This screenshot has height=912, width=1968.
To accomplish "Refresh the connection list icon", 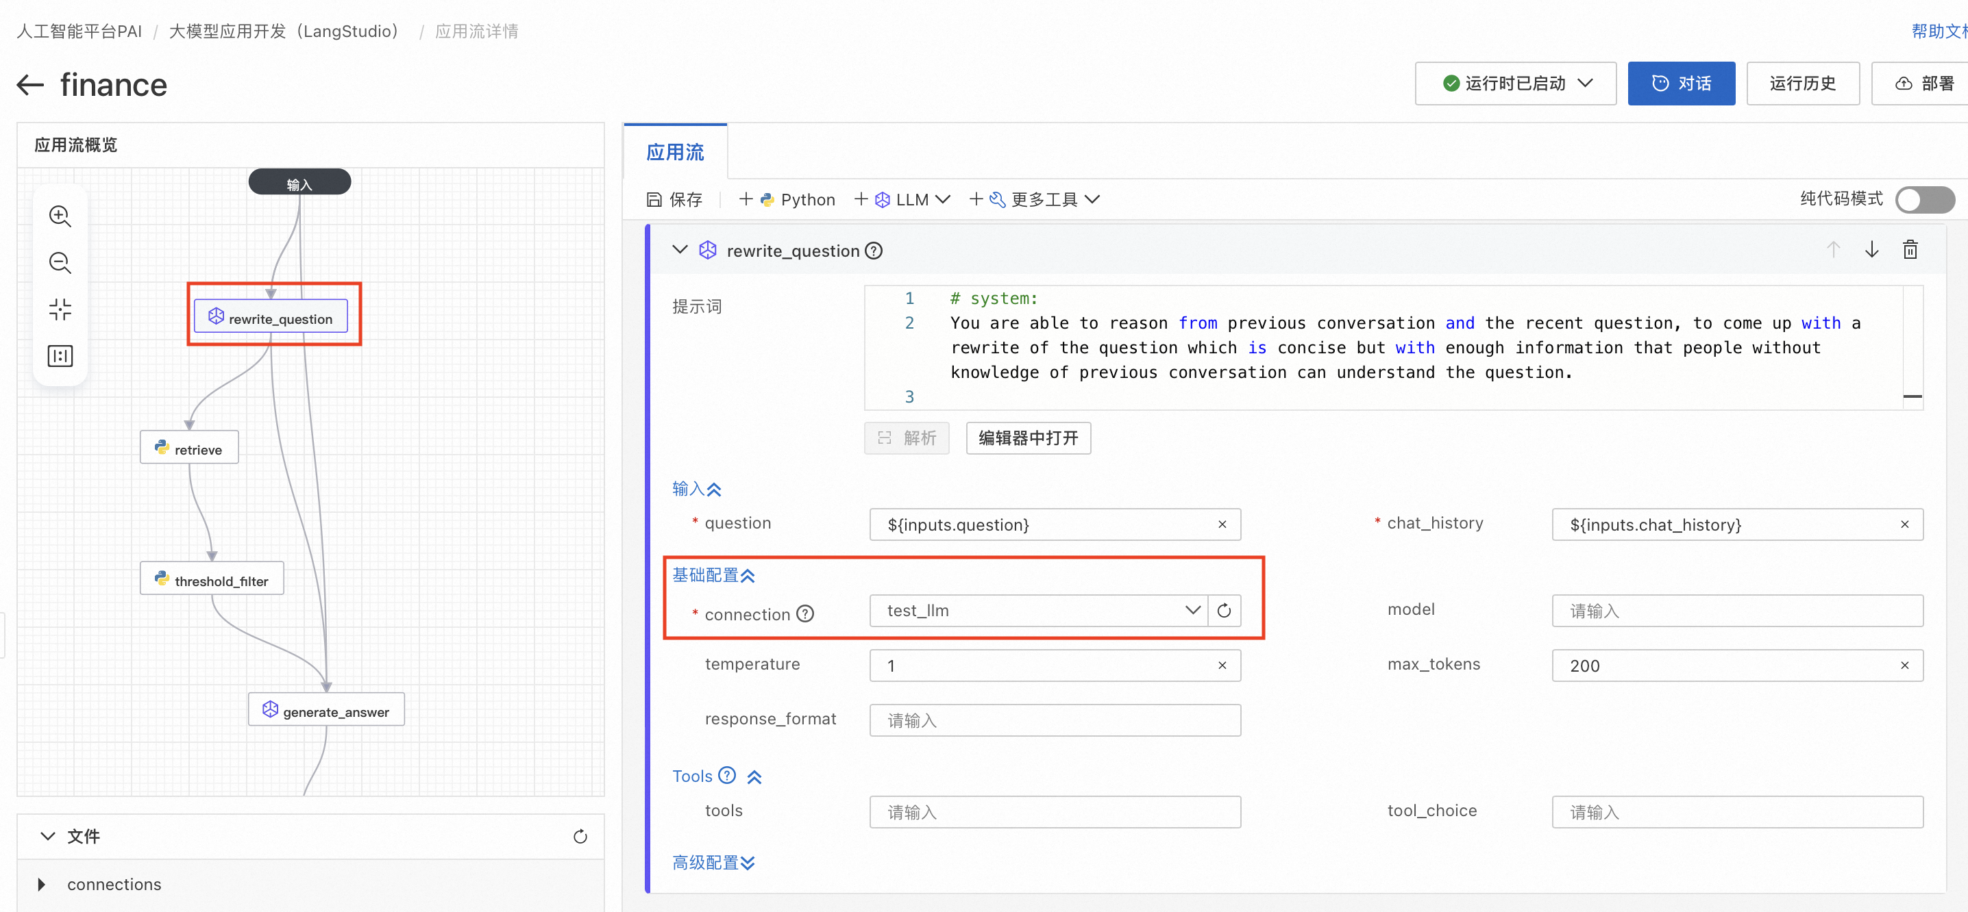I will tap(1223, 611).
